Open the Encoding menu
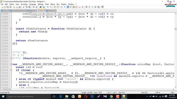The image size is (177, 99). [24, 4]
